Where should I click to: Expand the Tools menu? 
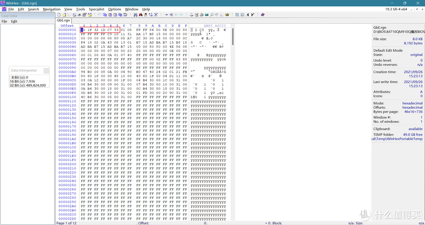click(80, 9)
